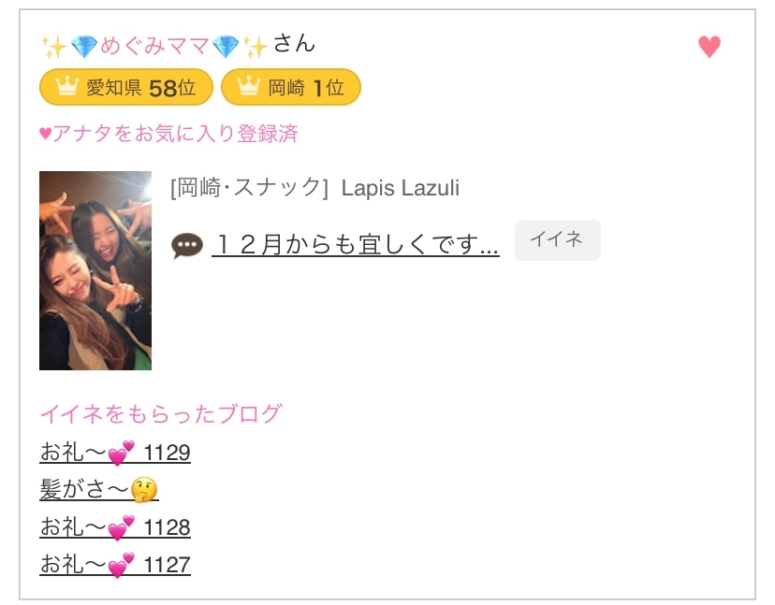Click the pink hearts emoji beside 1129
The image size is (775, 605).
pos(121,453)
